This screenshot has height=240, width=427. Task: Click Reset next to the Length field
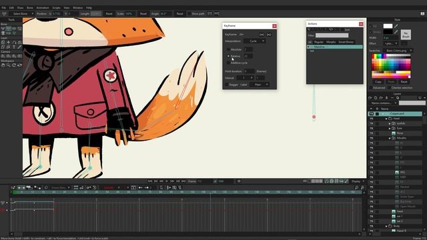point(109,13)
